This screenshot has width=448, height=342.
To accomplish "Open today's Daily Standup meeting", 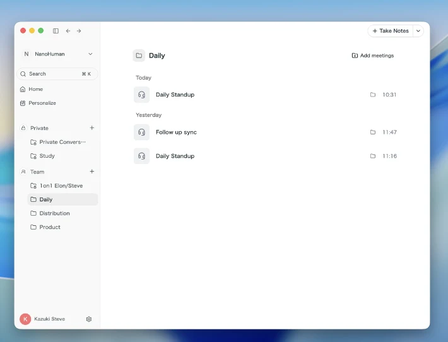I will click(x=266, y=95).
